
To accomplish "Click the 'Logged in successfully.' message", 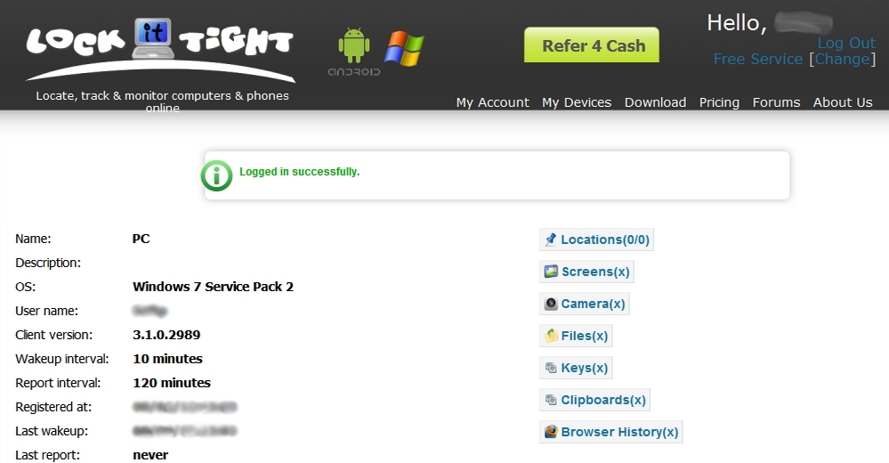I will [299, 172].
